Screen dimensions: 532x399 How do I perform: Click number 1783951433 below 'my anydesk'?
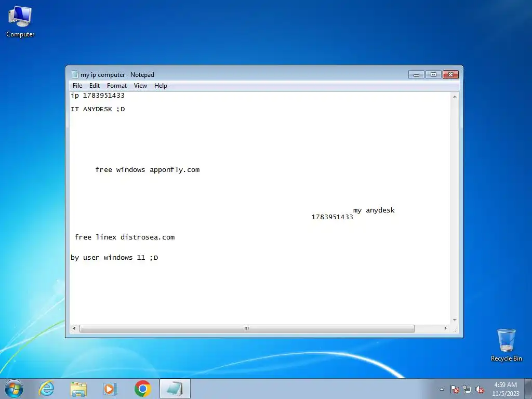coord(332,217)
